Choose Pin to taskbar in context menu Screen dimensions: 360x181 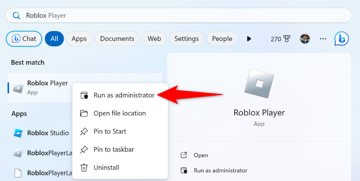120,149
